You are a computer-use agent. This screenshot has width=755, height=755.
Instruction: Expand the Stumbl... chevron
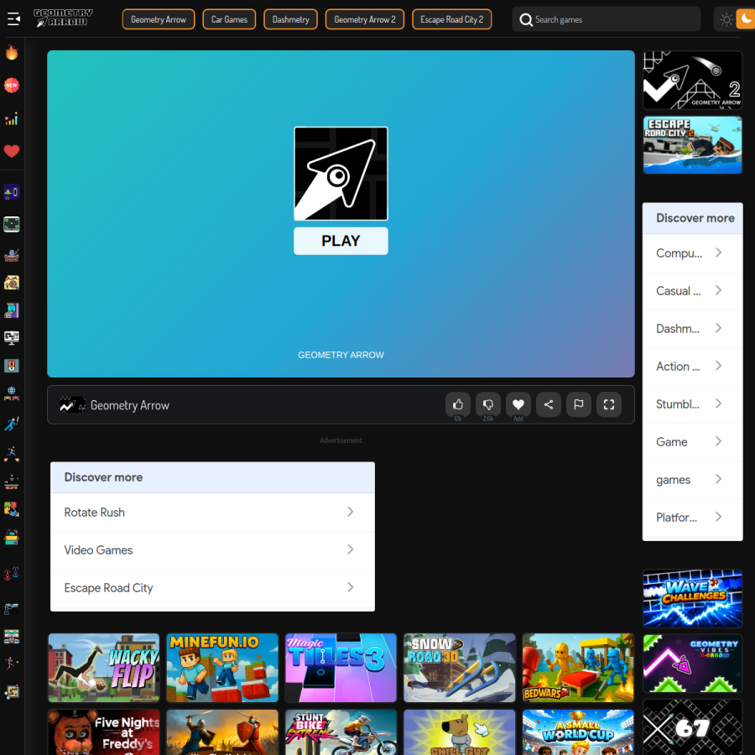(718, 404)
